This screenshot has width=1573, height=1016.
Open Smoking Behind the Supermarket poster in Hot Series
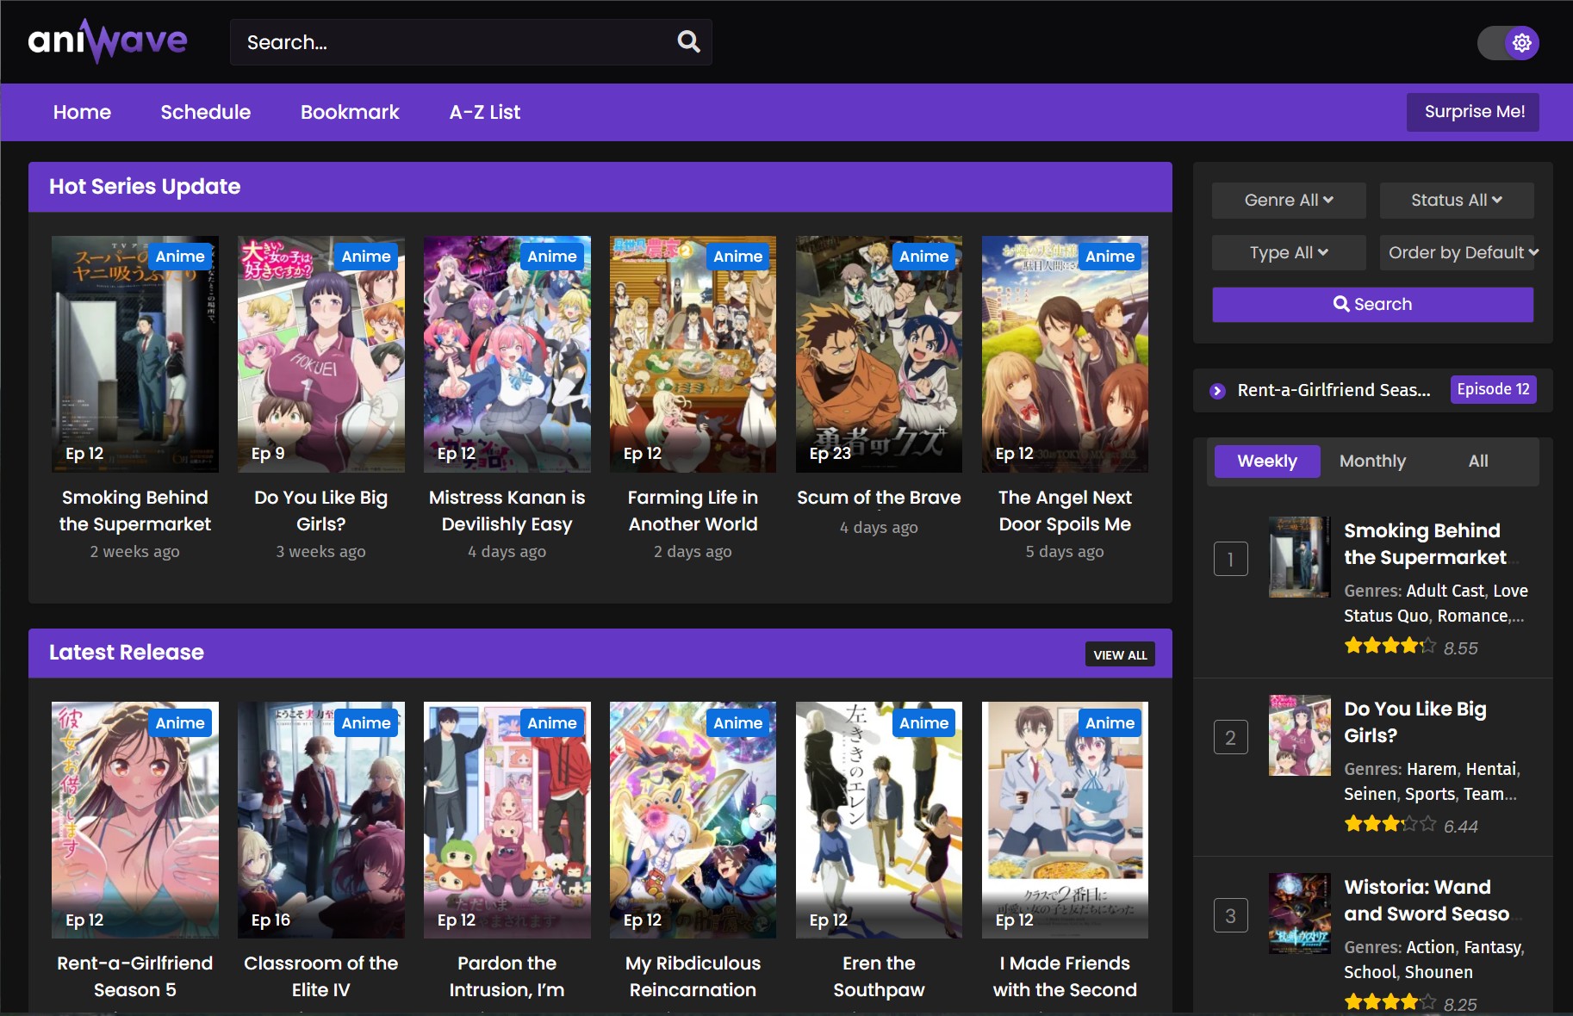pos(135,354)
